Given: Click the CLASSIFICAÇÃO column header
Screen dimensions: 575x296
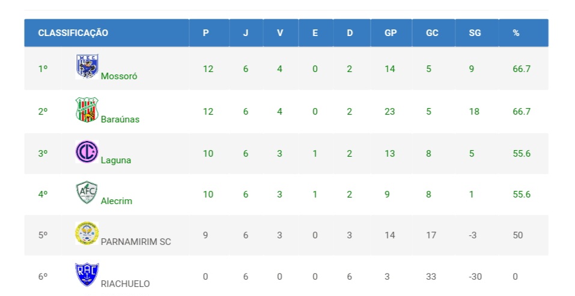Looking at the screenshot, I should coord(73,33).
